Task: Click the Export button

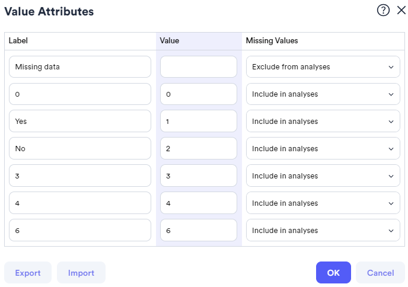Action: point(28,273)
